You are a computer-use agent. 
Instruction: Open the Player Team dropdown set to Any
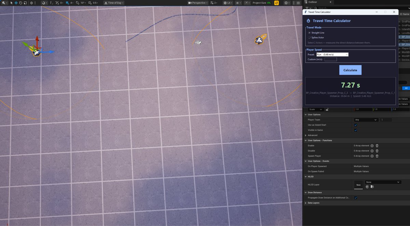point(366,119)
